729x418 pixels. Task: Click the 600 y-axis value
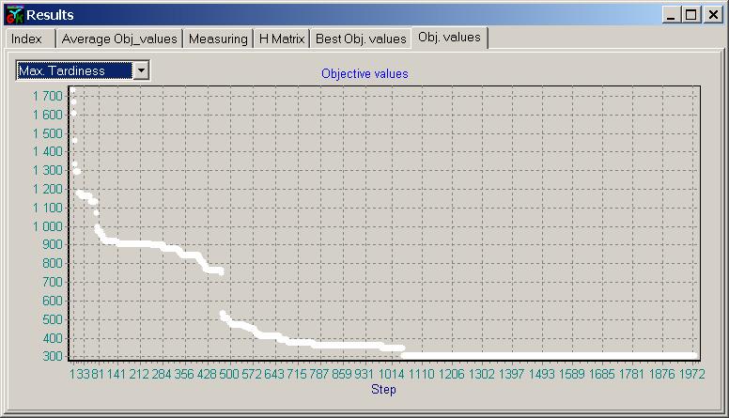53,301
